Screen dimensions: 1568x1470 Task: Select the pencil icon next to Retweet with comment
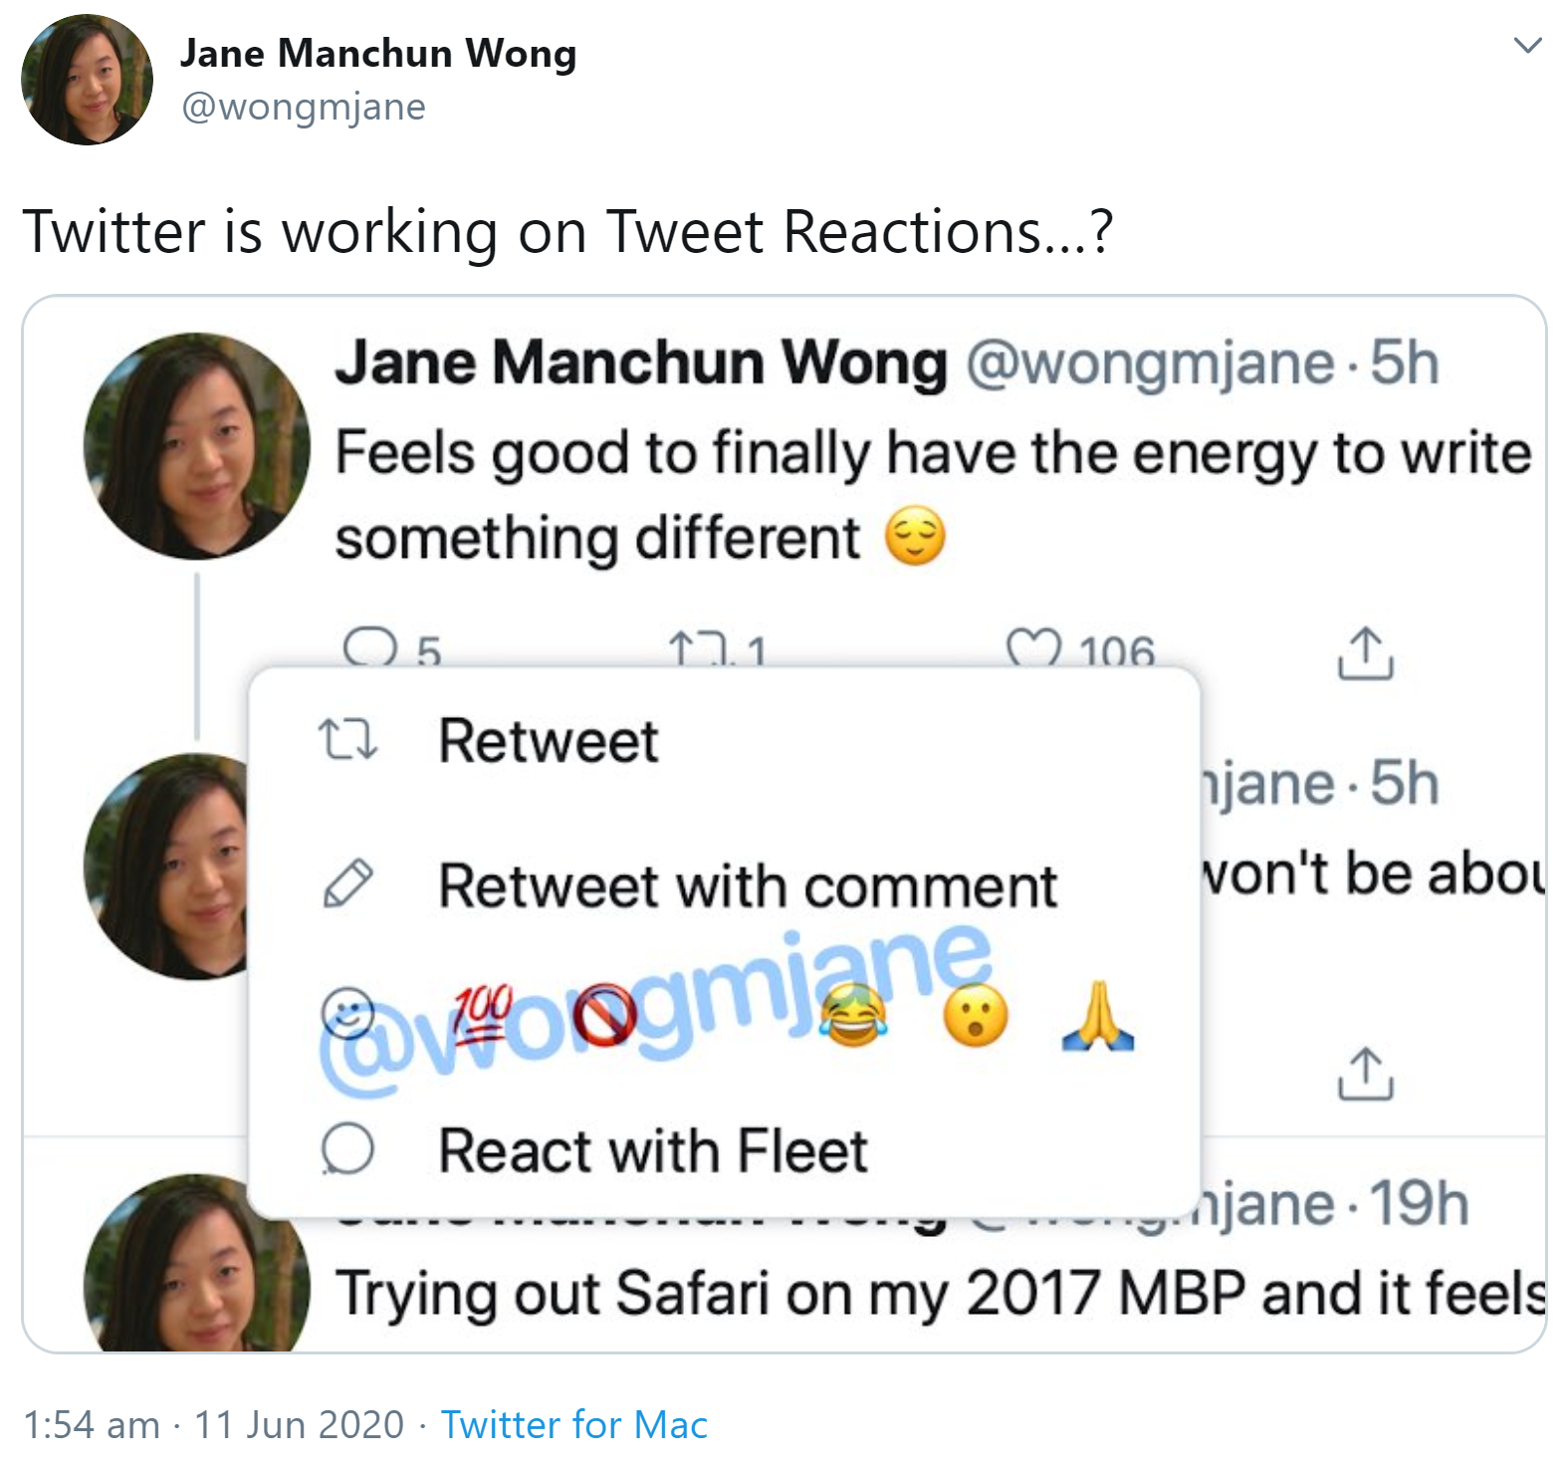tap(348, 882)
